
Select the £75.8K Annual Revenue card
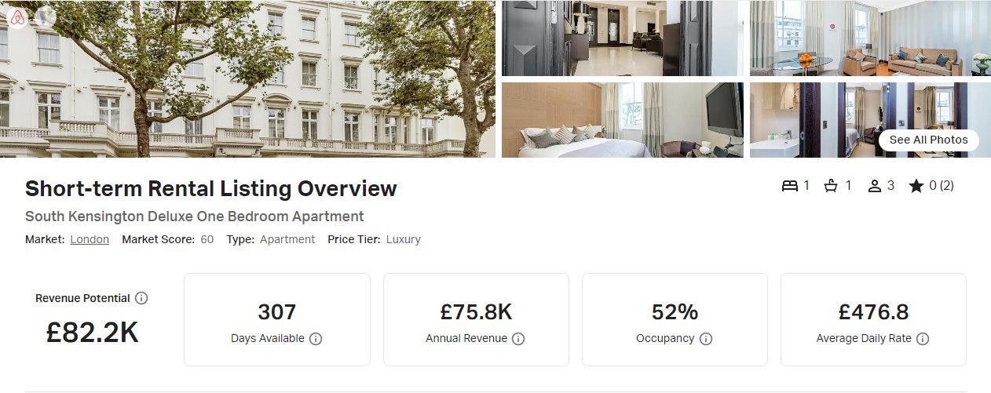(x=476, y=319)
